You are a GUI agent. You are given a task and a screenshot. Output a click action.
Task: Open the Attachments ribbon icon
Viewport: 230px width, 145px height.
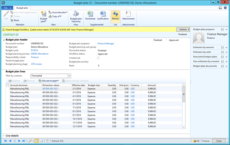(128, 16)
